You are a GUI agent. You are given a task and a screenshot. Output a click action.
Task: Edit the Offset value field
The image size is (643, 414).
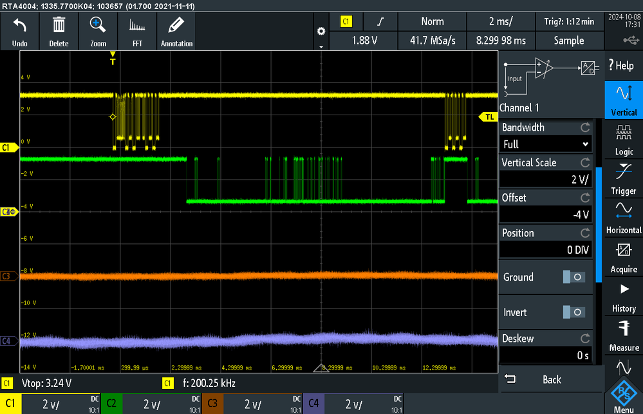546,214
